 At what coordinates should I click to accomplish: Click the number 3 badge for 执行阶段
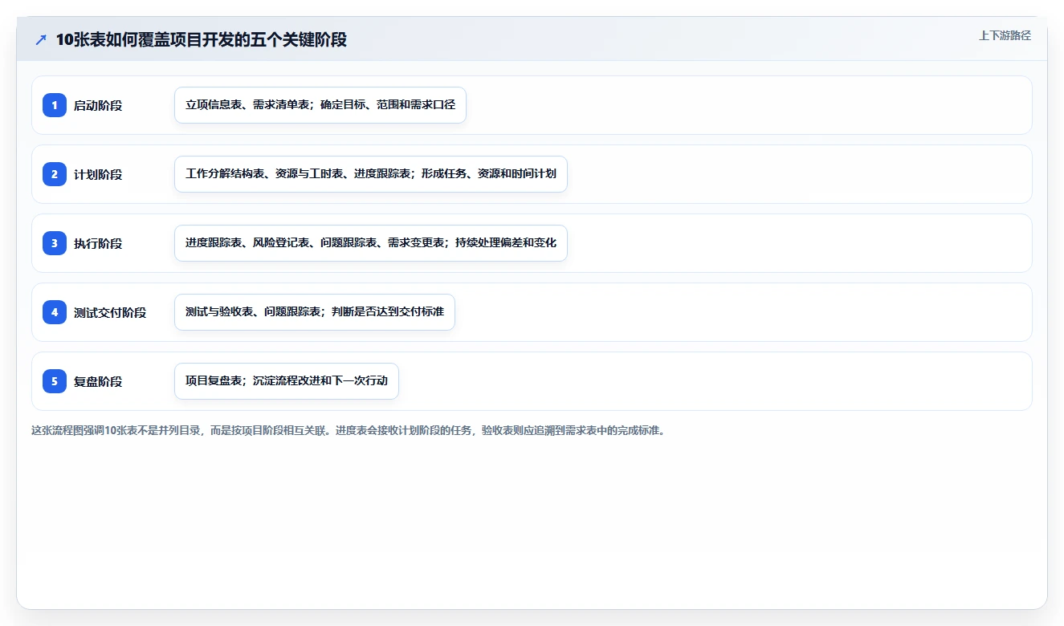[55, 243]
